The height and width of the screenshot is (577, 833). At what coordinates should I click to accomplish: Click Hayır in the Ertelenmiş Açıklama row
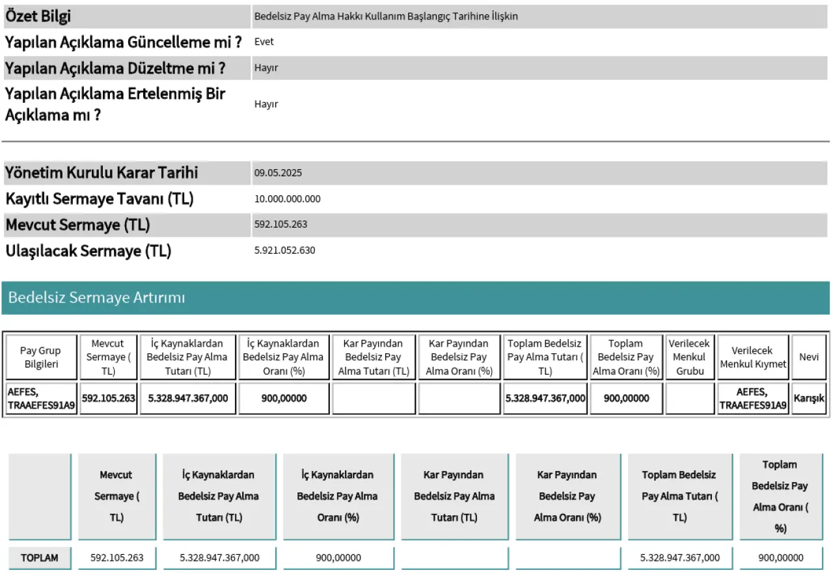(266, 104)
